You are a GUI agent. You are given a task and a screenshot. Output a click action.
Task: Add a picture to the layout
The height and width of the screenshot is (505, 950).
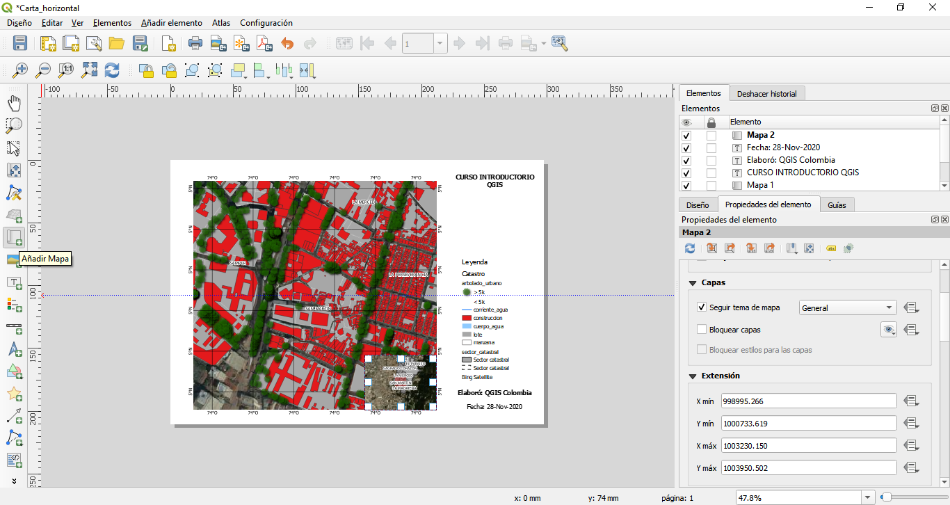[x=14, y=259]
